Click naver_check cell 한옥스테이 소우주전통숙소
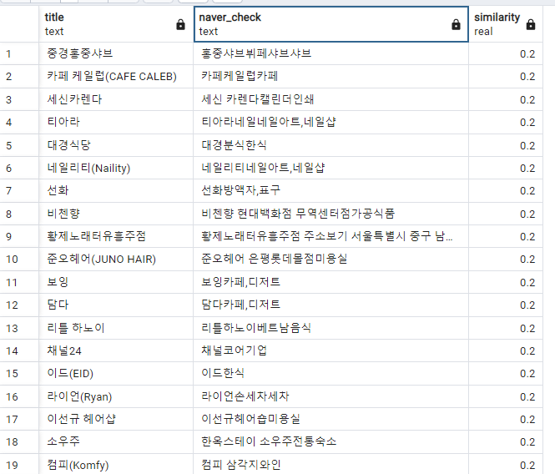Image resolution: width=555 pixels, height=474 pixels. coord(331,441)
